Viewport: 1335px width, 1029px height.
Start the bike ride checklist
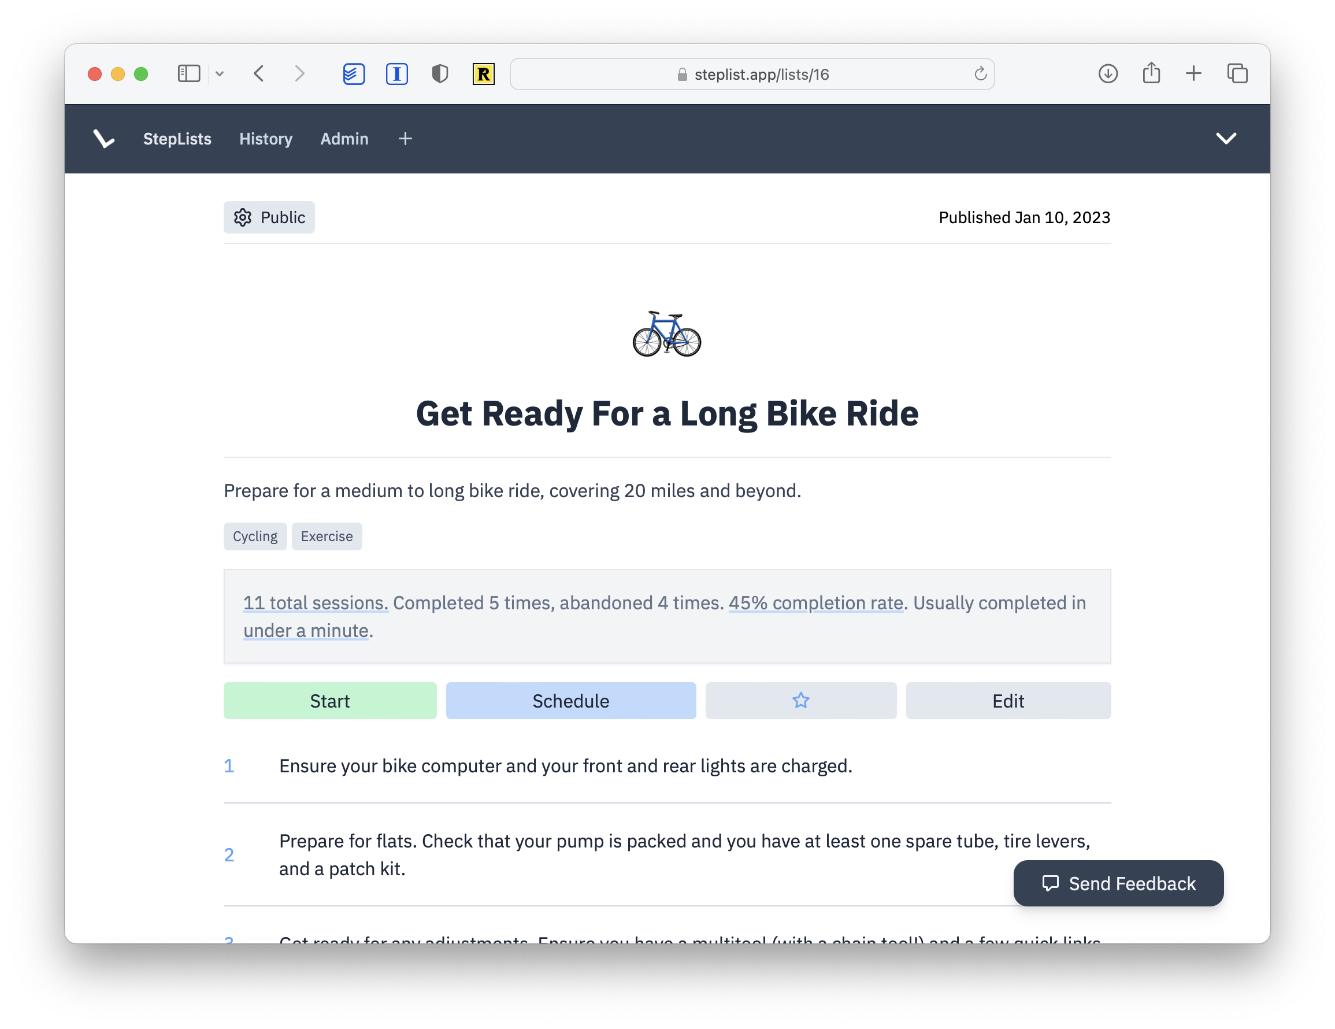coord(329,701)
